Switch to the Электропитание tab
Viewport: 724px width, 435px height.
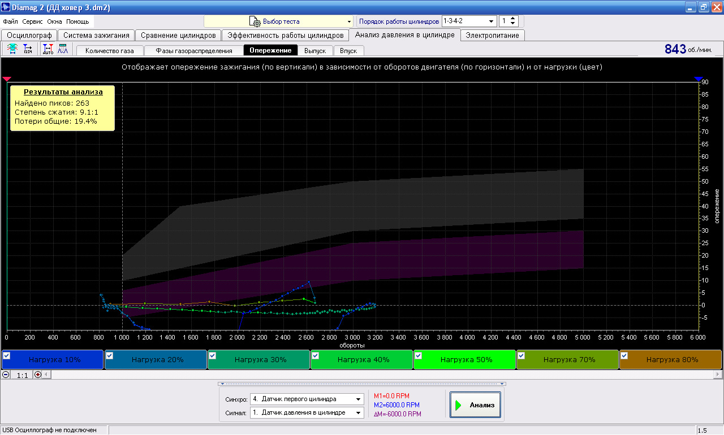[492, 35]
